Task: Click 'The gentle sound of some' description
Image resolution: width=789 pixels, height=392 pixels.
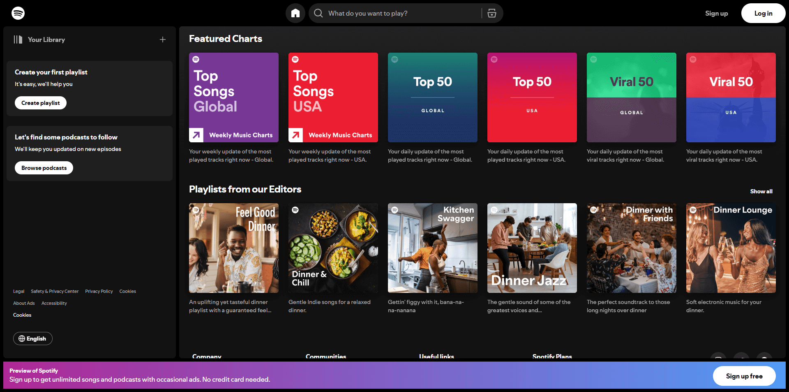Action: pyautogui.click(x=529, y=306)
